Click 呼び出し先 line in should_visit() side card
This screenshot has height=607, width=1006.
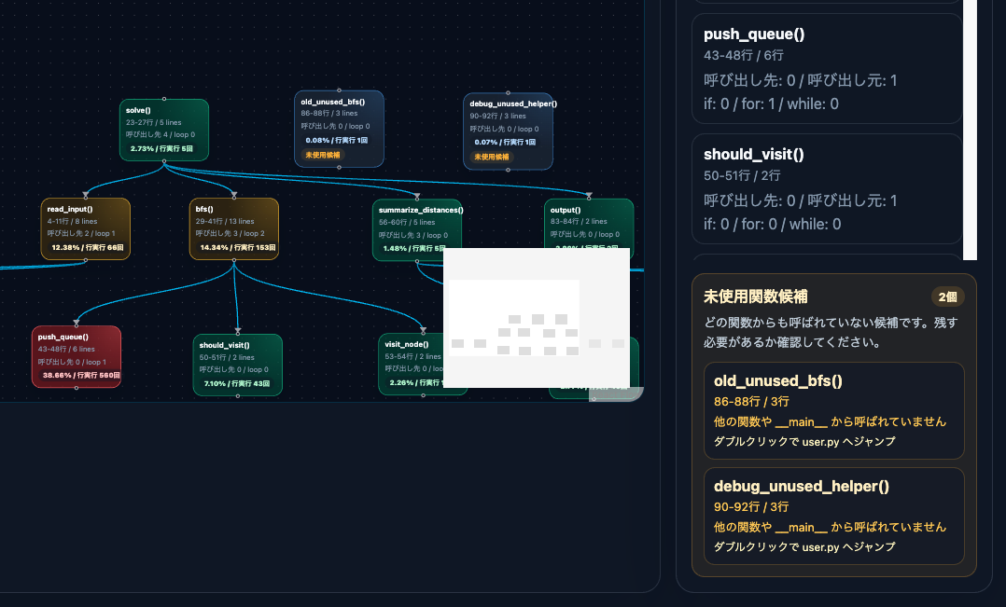tap(801, 200)
